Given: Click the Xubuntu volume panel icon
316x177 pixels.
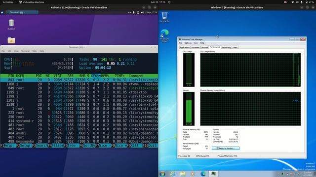Looking at the screenshot, I should [142, 12].
